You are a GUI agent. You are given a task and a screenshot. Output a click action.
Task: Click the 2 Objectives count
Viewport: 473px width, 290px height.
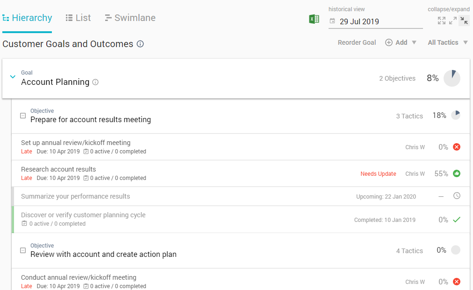tap(397, 78)
